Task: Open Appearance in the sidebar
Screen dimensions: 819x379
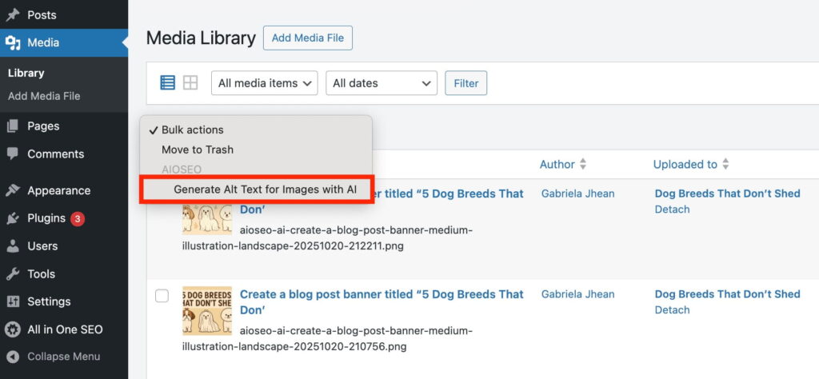Action: (x=58, y=190)
